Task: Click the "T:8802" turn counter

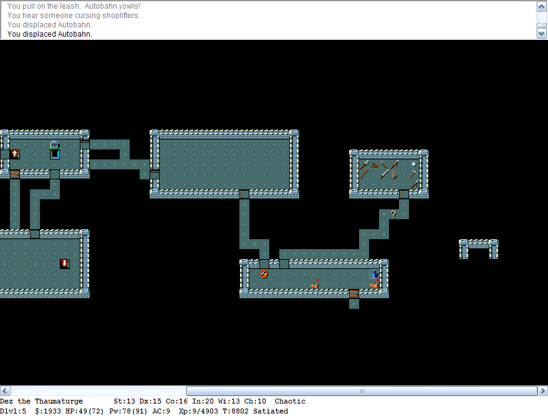Action: (236, 411)
